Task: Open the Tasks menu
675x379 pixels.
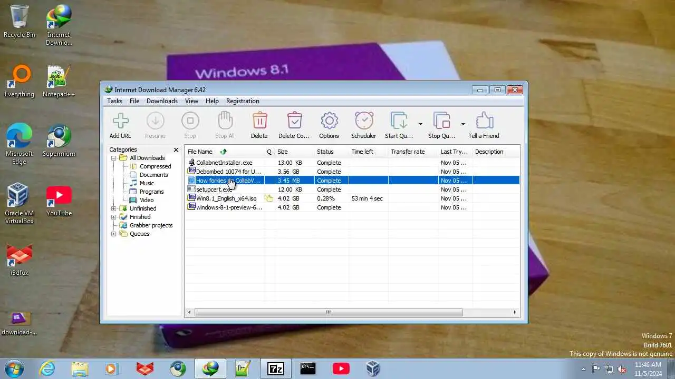Action: point(114,101)
